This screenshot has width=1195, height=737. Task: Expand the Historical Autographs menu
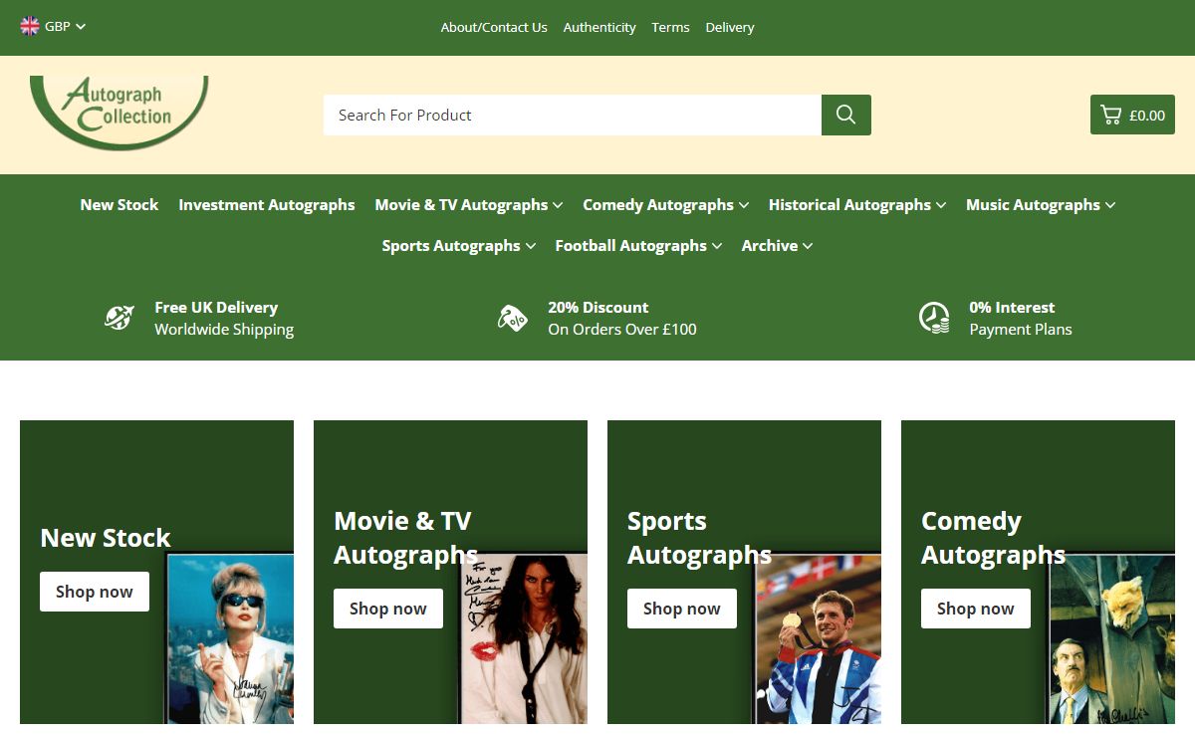click(857, 204)
